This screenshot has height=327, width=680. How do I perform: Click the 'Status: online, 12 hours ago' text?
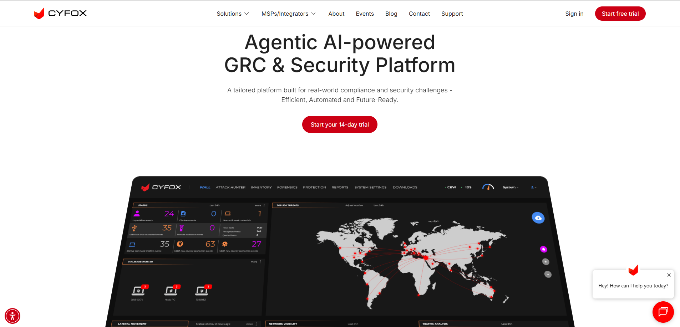[213, 324]
